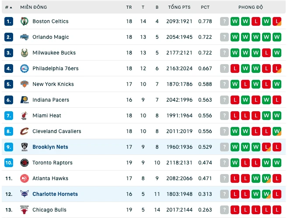Select the New York Knicks logo
The image size is (287, 219).
[x=24, y=84]
